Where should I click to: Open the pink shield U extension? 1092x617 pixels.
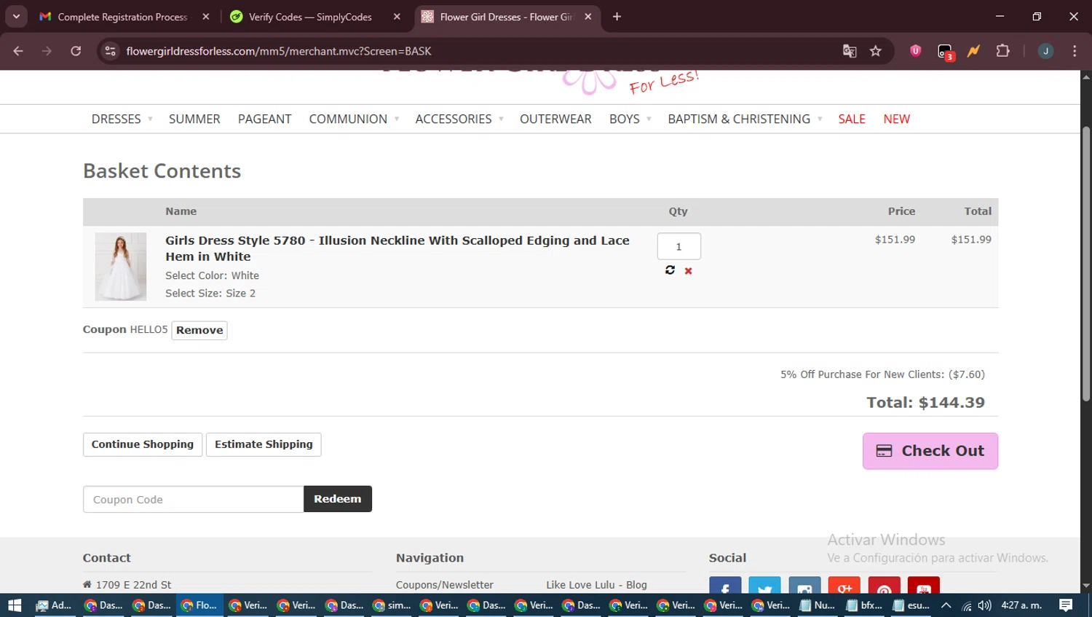[x=916, y=51]
